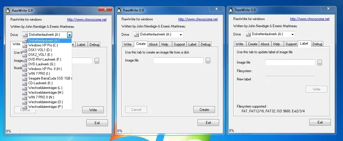The width and height of the screenshot is (343, 141).
Task: Open About tab in middle window
Action: point(153,44)
